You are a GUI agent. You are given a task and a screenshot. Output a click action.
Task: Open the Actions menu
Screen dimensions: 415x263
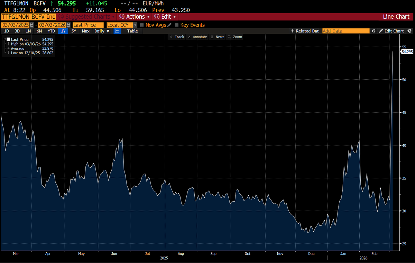point(134,17)
